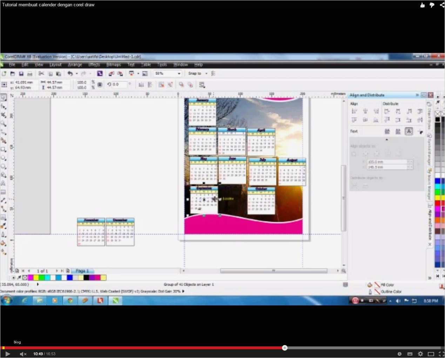Open the Chrome icon in the taskbar

tap(70, 300)
